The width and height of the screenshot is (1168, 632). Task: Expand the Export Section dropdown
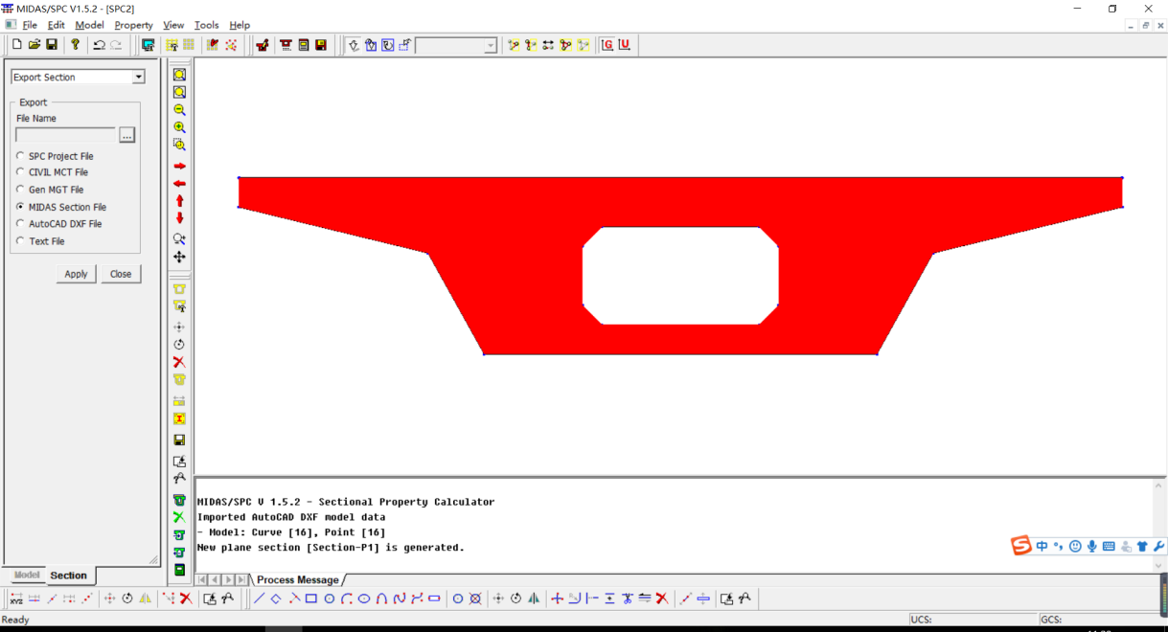pyautogui.click(x=138, y=78)
